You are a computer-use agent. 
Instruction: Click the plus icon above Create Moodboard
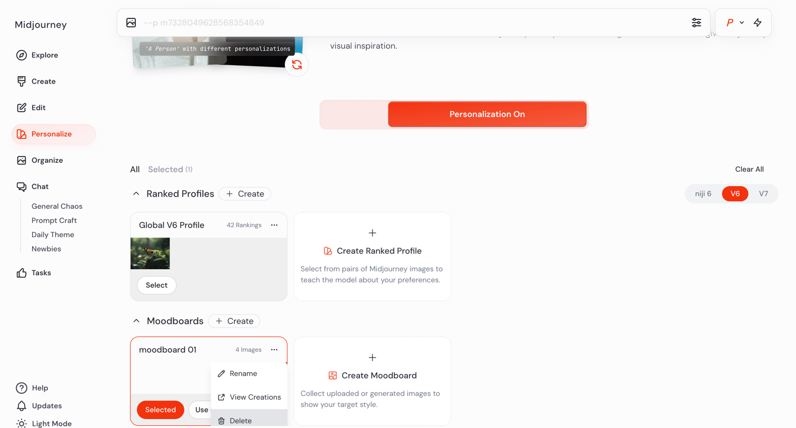tap(372, 358)
